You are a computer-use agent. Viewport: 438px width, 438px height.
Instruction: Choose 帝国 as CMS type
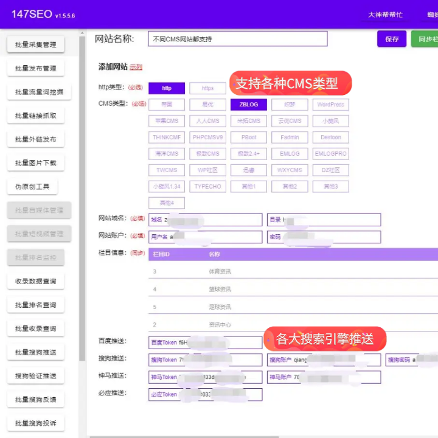pyautogui.click(x=167, y=105)
